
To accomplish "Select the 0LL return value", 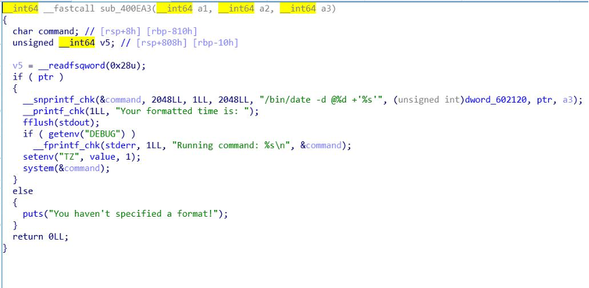I will tap(56, 237).
